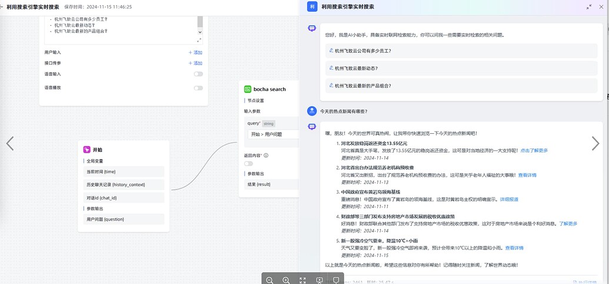
Task: Select the 对话id {chat_id} variable
Action: tap(124, 198)
